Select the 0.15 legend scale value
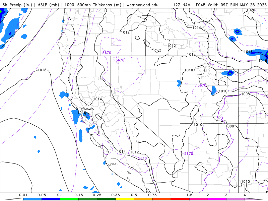This screenshot has height=201, width=268. 79,195
